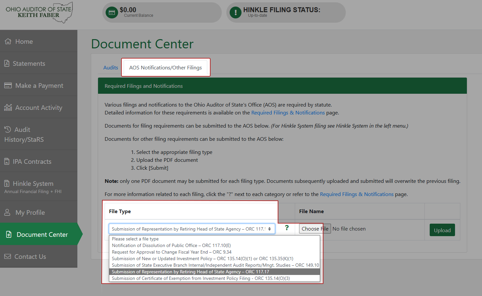Open My Profile settings
The width and height of the screenshot is (482, 296).
click(30, 212)
